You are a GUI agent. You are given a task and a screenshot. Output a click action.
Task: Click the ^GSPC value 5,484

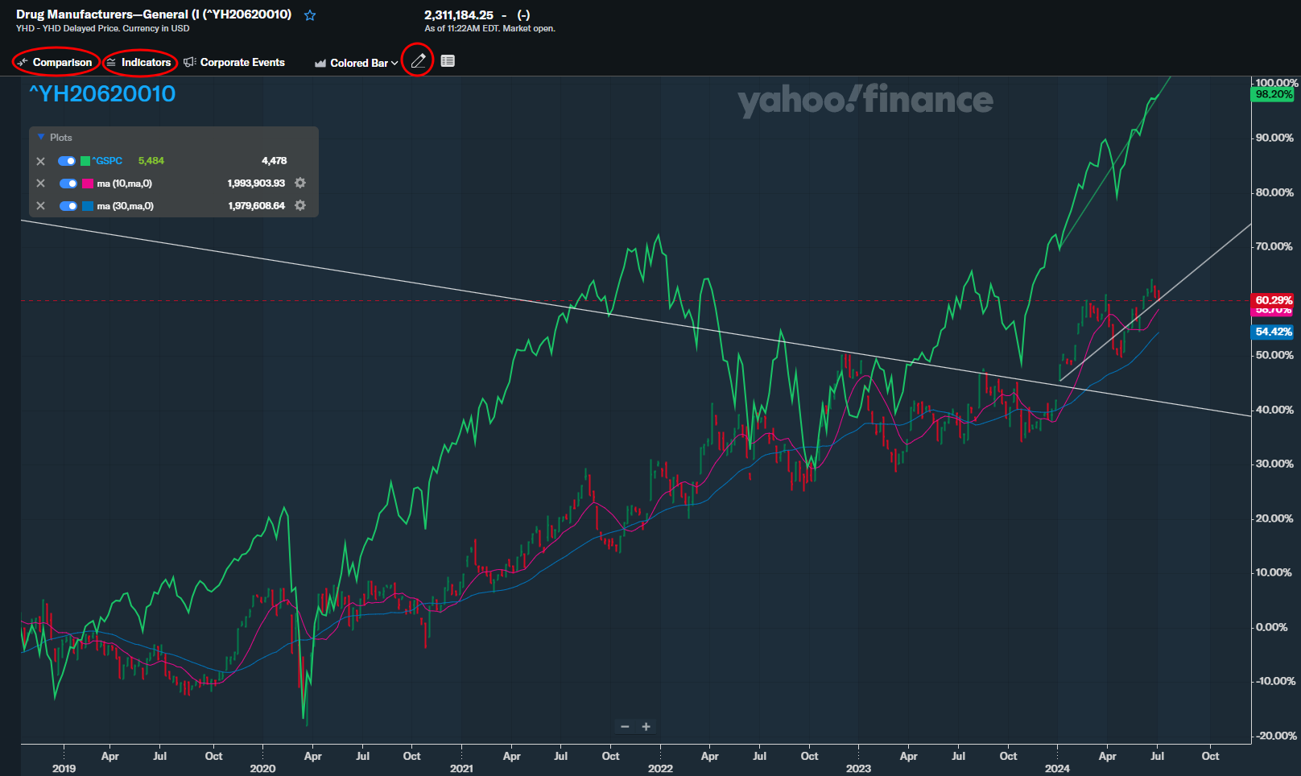(151, 161)
